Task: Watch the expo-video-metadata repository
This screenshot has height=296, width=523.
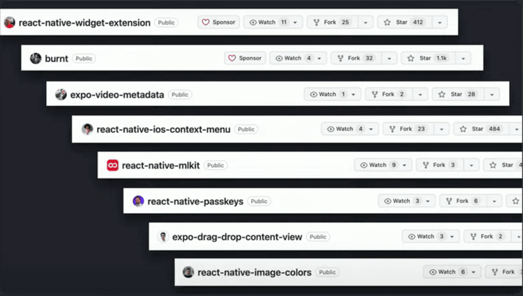Action: click(332, 94)
